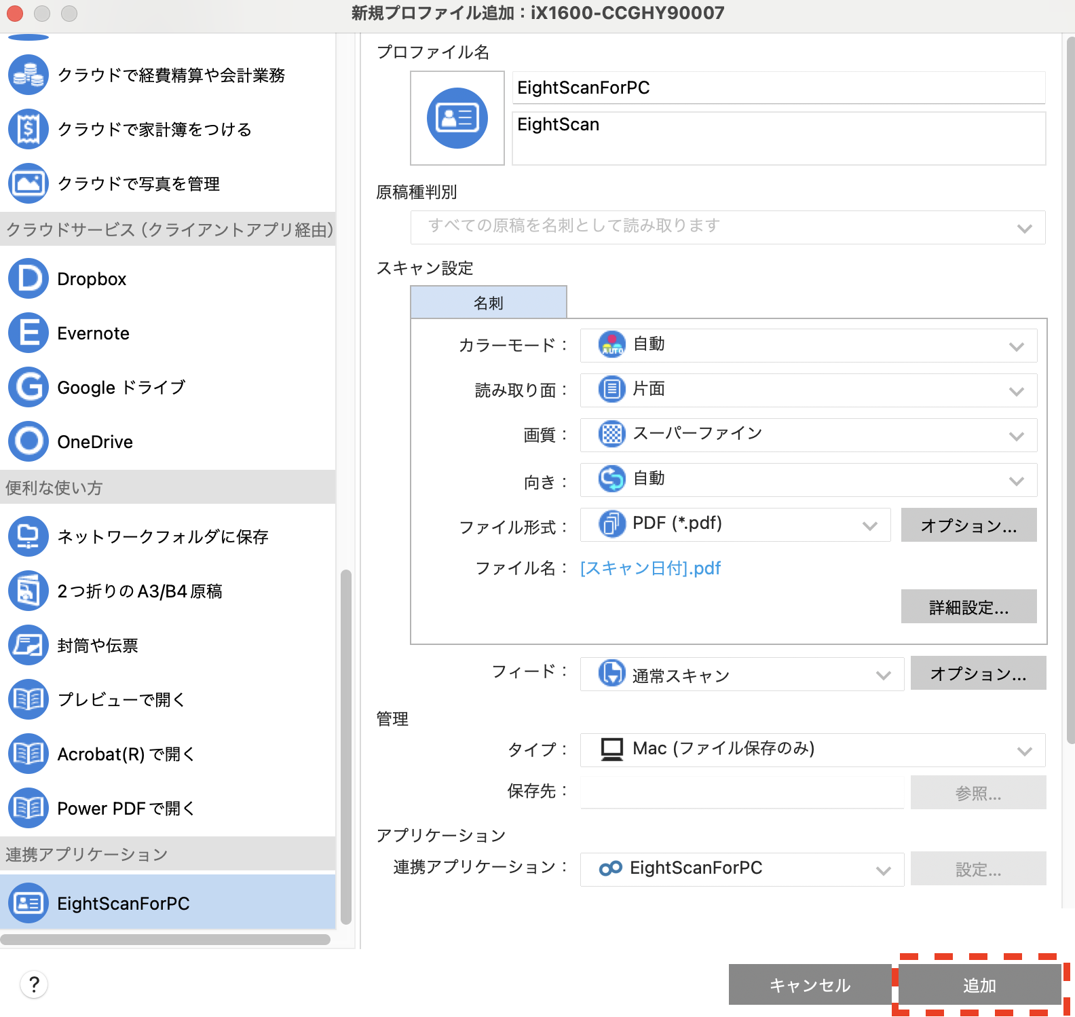Click the profile name field EightScanForPC
Screen dimensions: 1075x1017
(x=778, y=88)
